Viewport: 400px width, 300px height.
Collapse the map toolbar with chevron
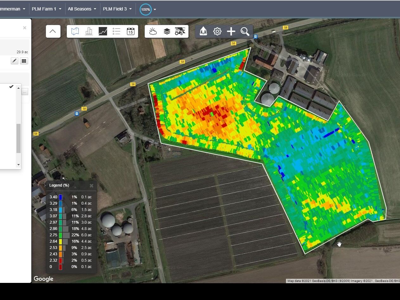(53, 31)
